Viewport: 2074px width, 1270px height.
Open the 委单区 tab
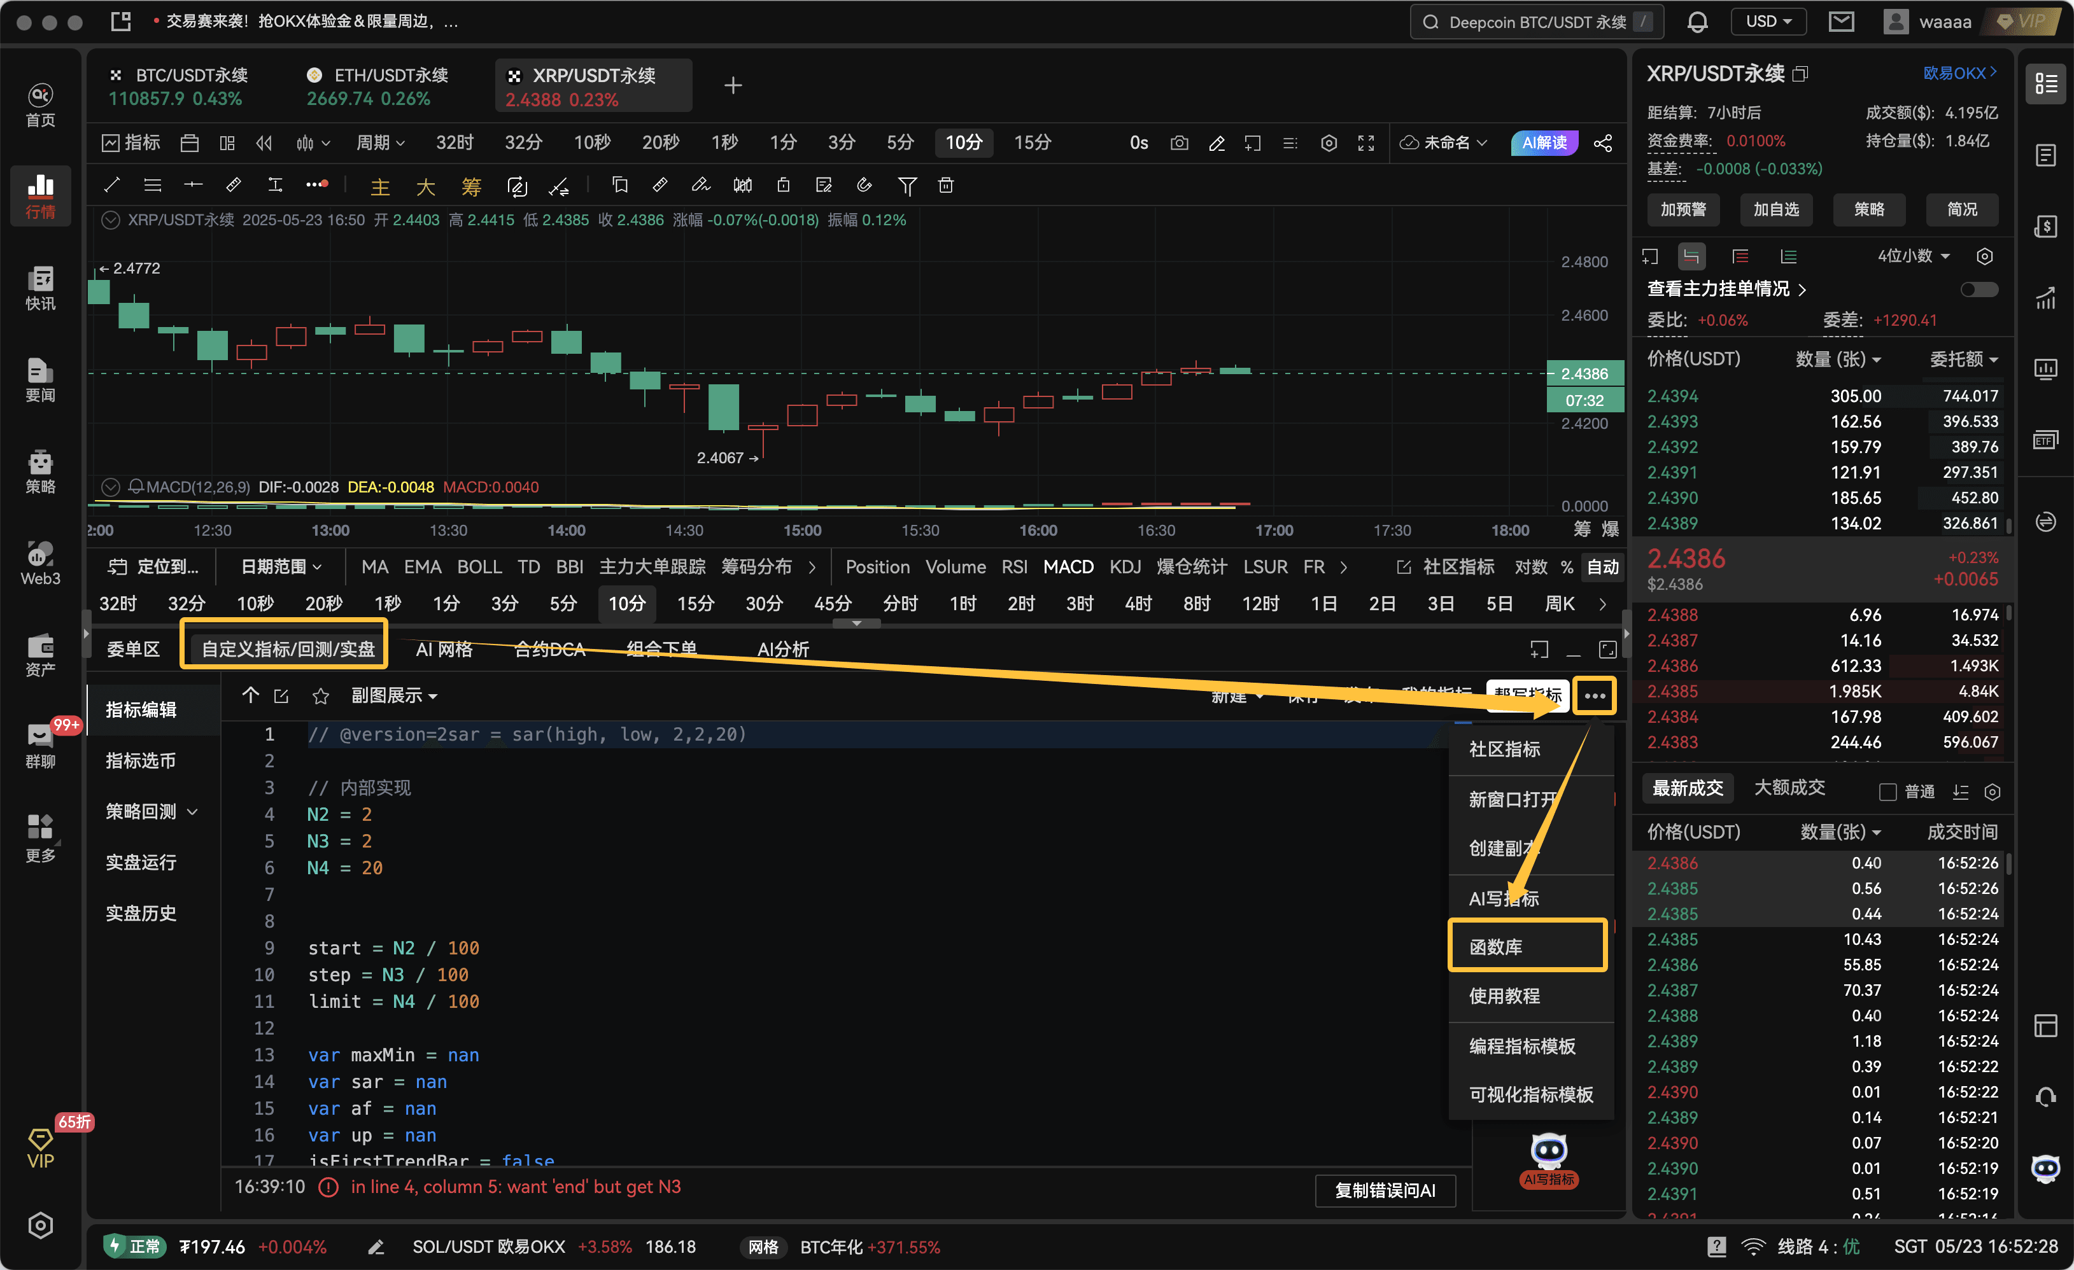[x=133, y=649]
